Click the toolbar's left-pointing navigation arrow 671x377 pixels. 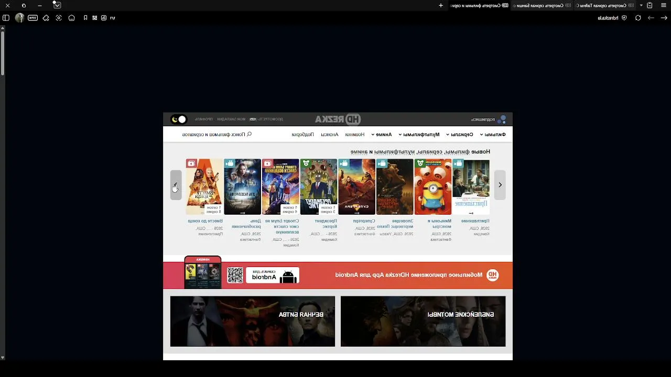pyautogui.click(x=651, y=18)
